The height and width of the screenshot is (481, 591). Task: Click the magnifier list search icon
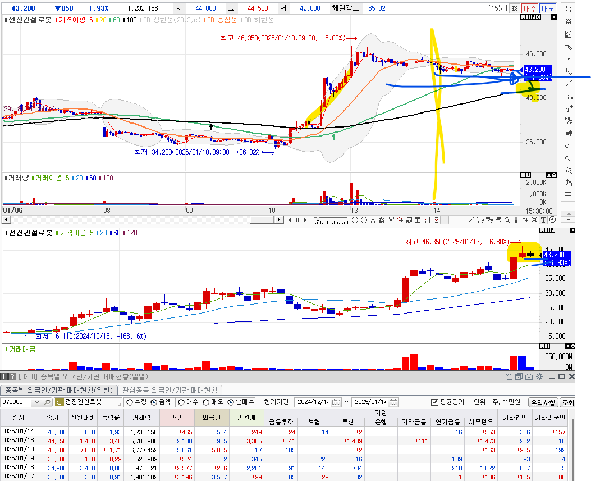[x=569, y=158]
